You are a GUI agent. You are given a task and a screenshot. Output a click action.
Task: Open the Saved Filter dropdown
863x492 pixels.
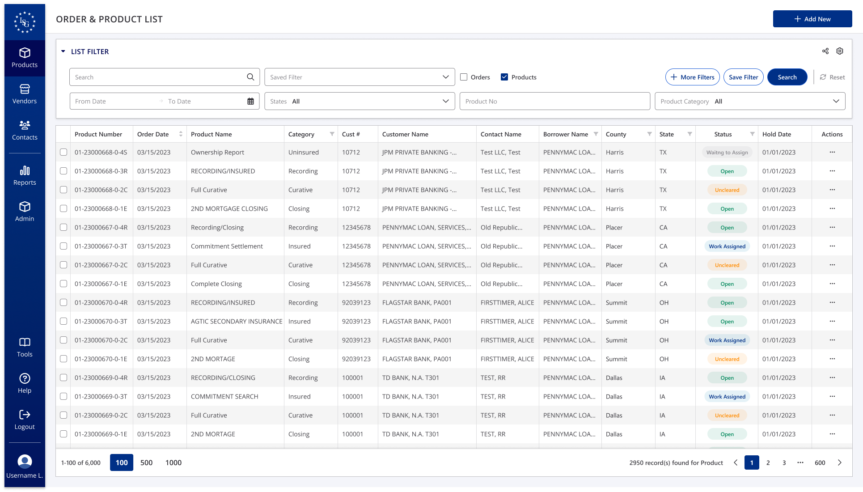tap(360, 77)
